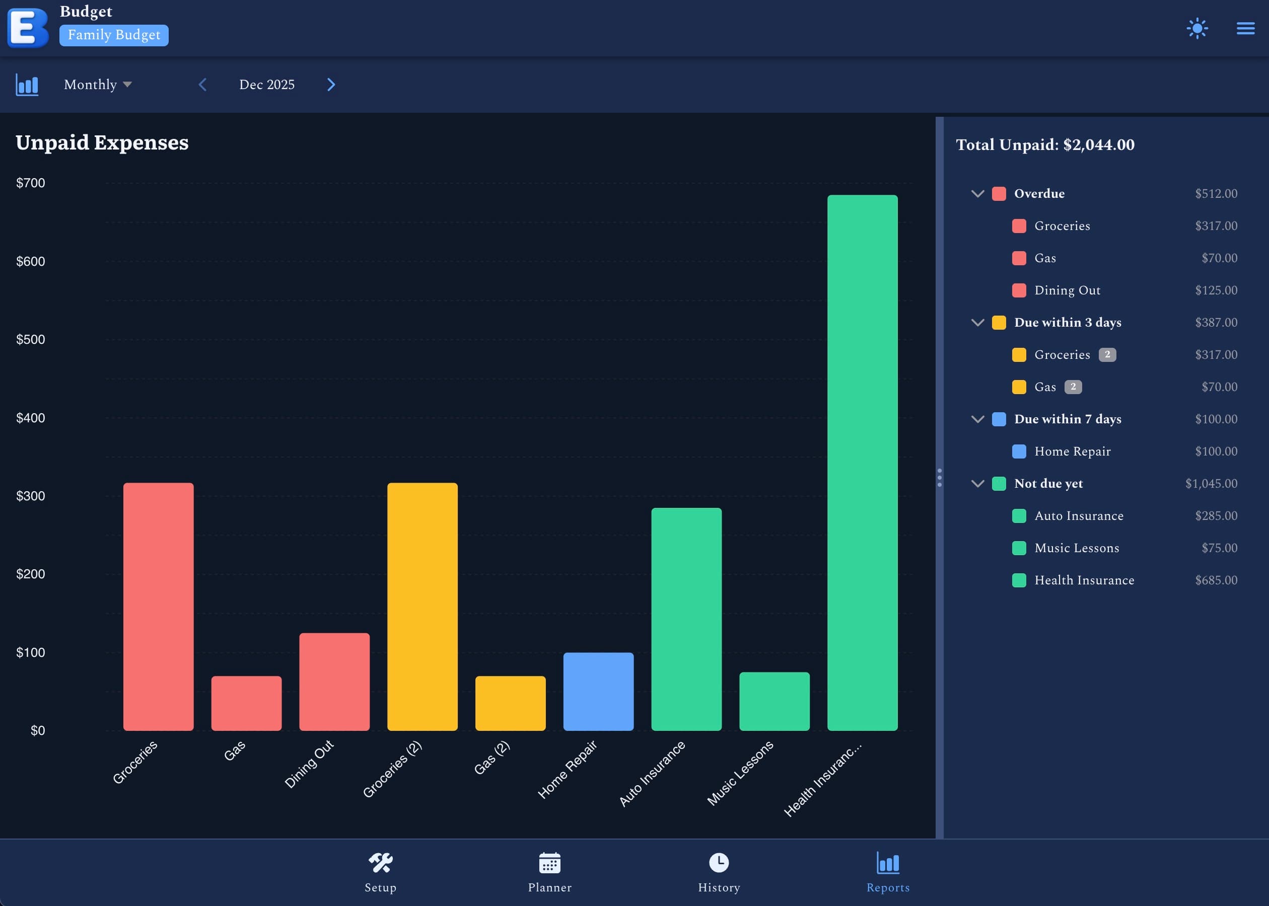Go to previous month with left arrow
The image size is (1269, 906).
tap(202, 84)
